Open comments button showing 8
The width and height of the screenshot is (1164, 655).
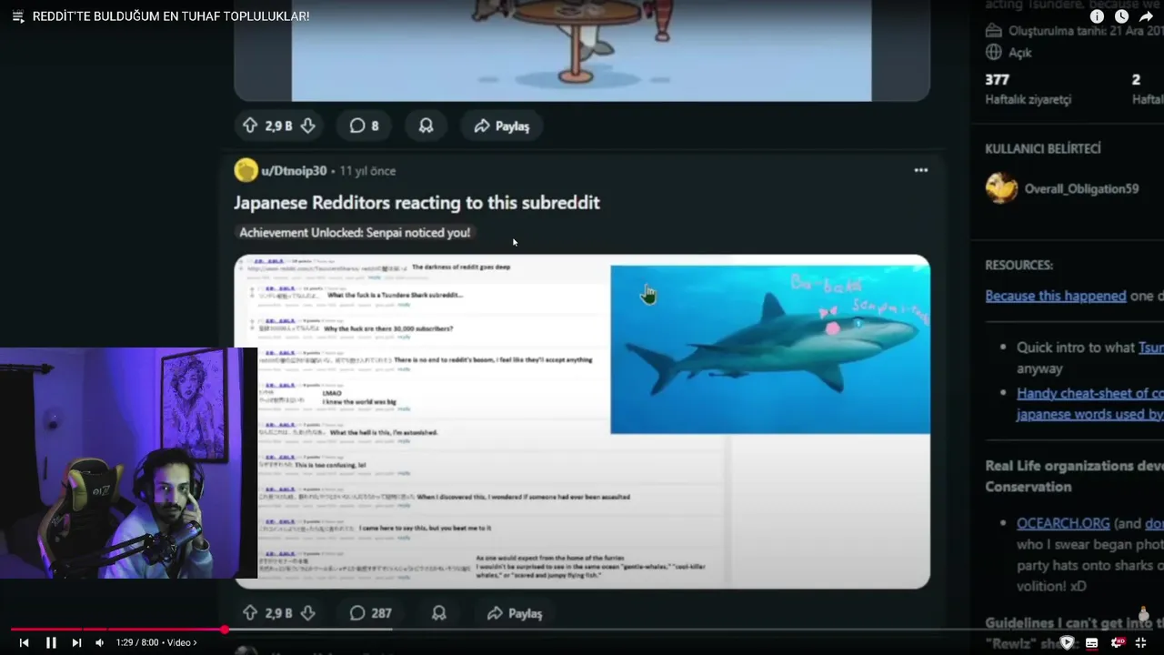(x=364, y=126)
